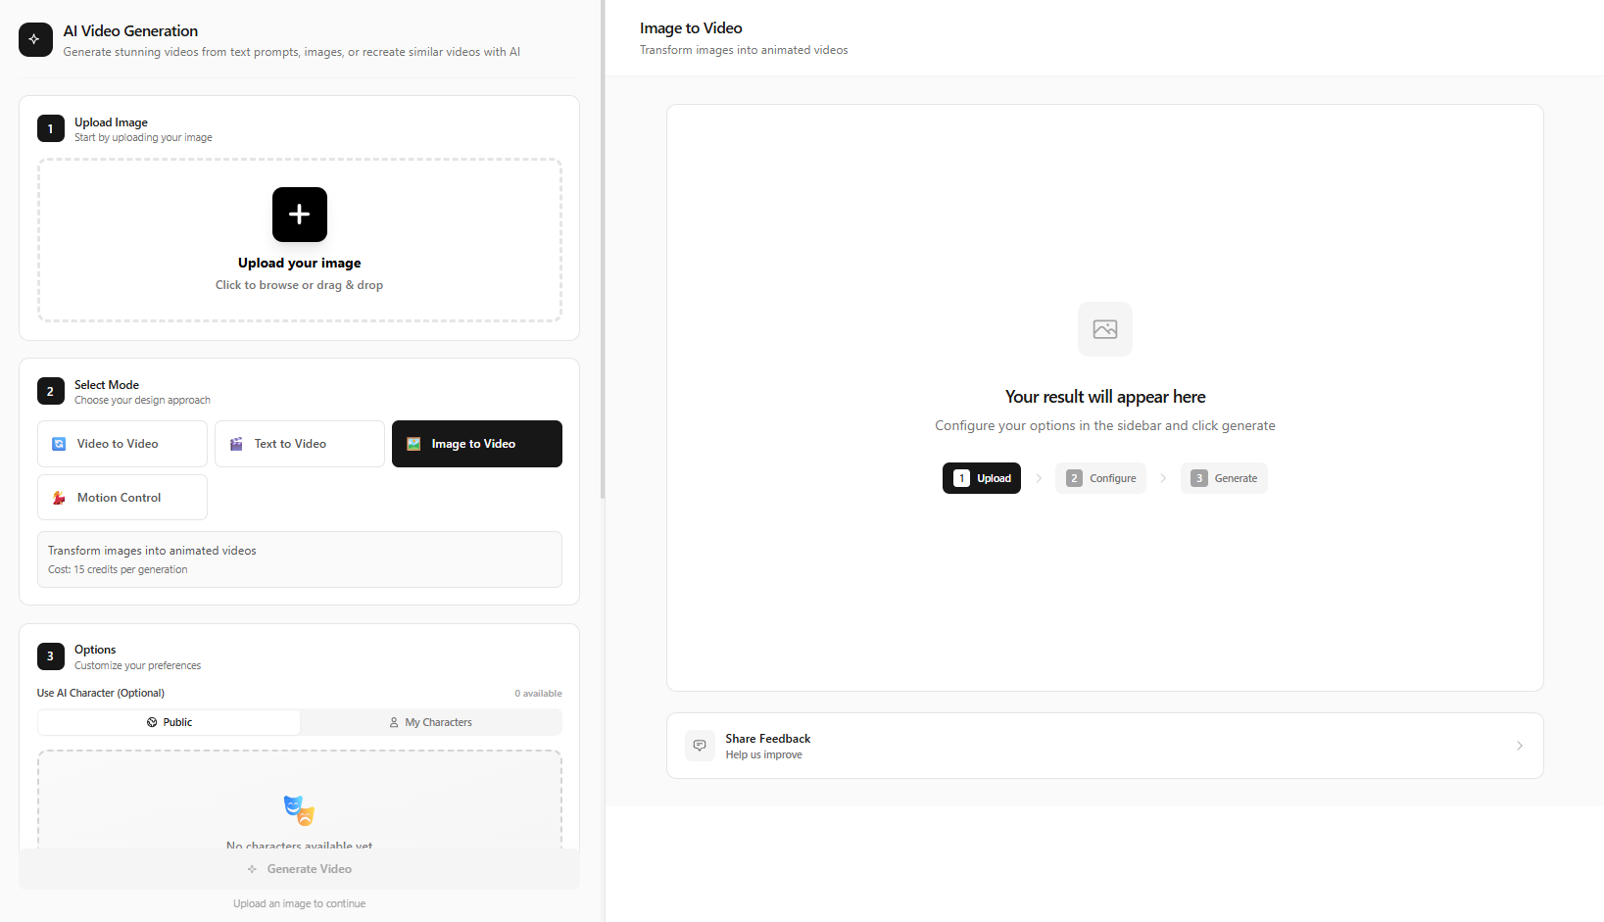Click the theater masks characters icon

(x=299, y=810)
